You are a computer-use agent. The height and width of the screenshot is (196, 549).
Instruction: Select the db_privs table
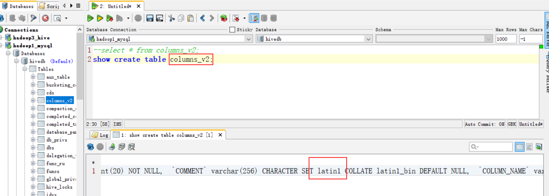[57, 140]
